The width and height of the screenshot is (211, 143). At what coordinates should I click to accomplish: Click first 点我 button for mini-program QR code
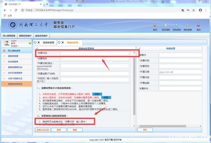97,94
